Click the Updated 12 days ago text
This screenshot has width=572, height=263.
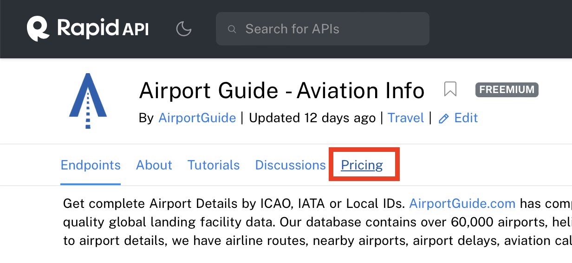coord(312,118)
